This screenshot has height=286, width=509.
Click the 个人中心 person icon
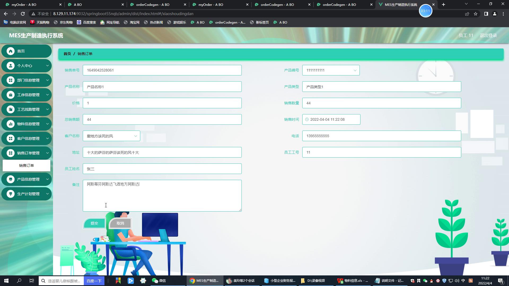click(x=11, y=65)
